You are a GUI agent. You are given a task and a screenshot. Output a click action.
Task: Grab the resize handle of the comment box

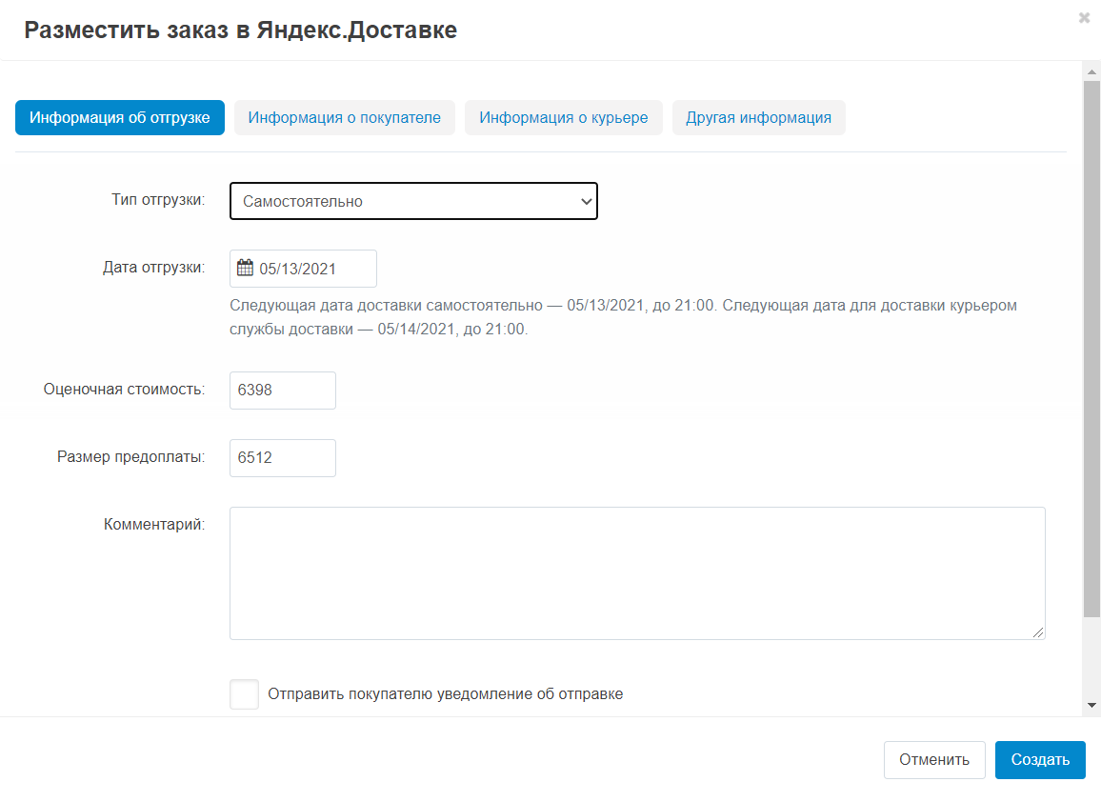point(1038,632)
